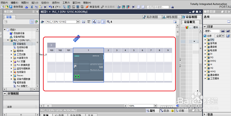Viewport: 231px width, 116px height.
Task: Click the New project icon
Action: tap(3, 7)
